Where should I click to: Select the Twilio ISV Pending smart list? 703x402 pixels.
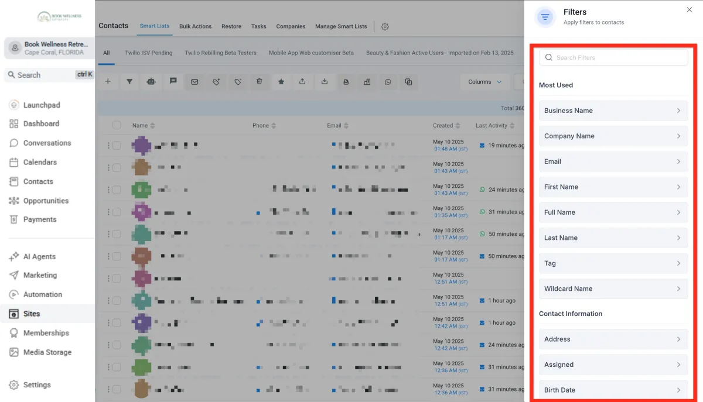click(x=149, y=53)
